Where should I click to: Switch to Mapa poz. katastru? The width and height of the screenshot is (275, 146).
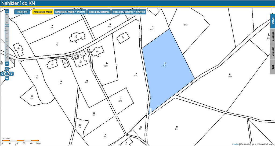point(99,12)
